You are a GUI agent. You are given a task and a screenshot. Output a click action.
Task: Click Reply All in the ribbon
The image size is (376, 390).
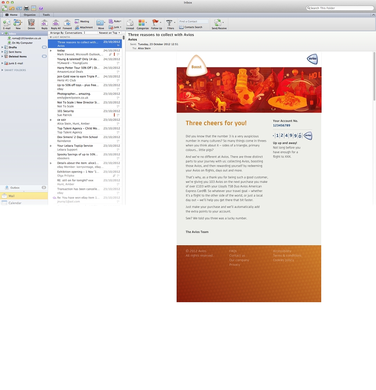point(56,24)
